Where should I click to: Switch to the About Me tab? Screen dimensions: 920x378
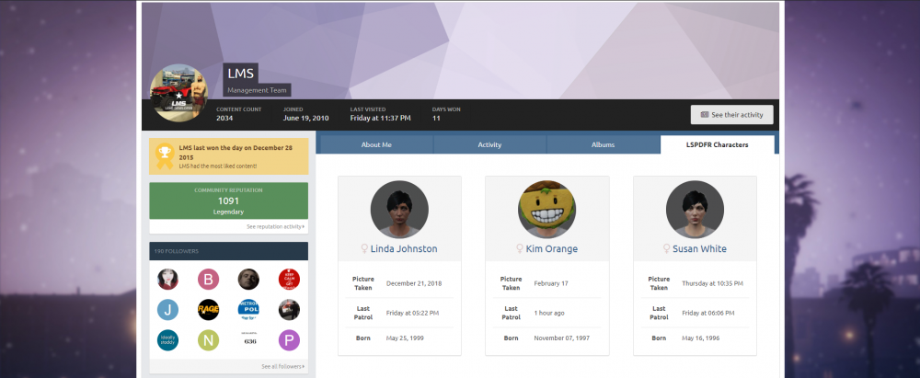[376, 144]
